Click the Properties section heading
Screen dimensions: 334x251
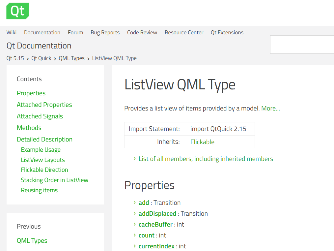[149, 185]
